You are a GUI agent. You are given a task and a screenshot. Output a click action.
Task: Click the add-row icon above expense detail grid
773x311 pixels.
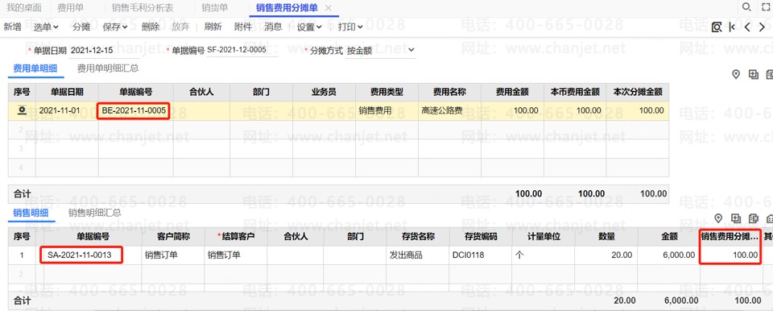(x=753, y=75)
